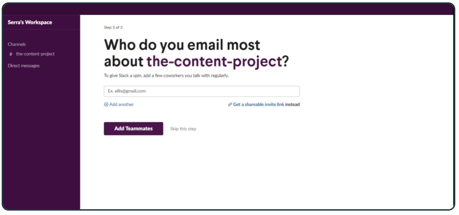Viewport: 459px width, 215px height.
Task: Click the Step 3 of 3 label
Action: (x=113, y=27)
